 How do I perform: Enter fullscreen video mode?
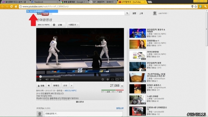(122, 79)
